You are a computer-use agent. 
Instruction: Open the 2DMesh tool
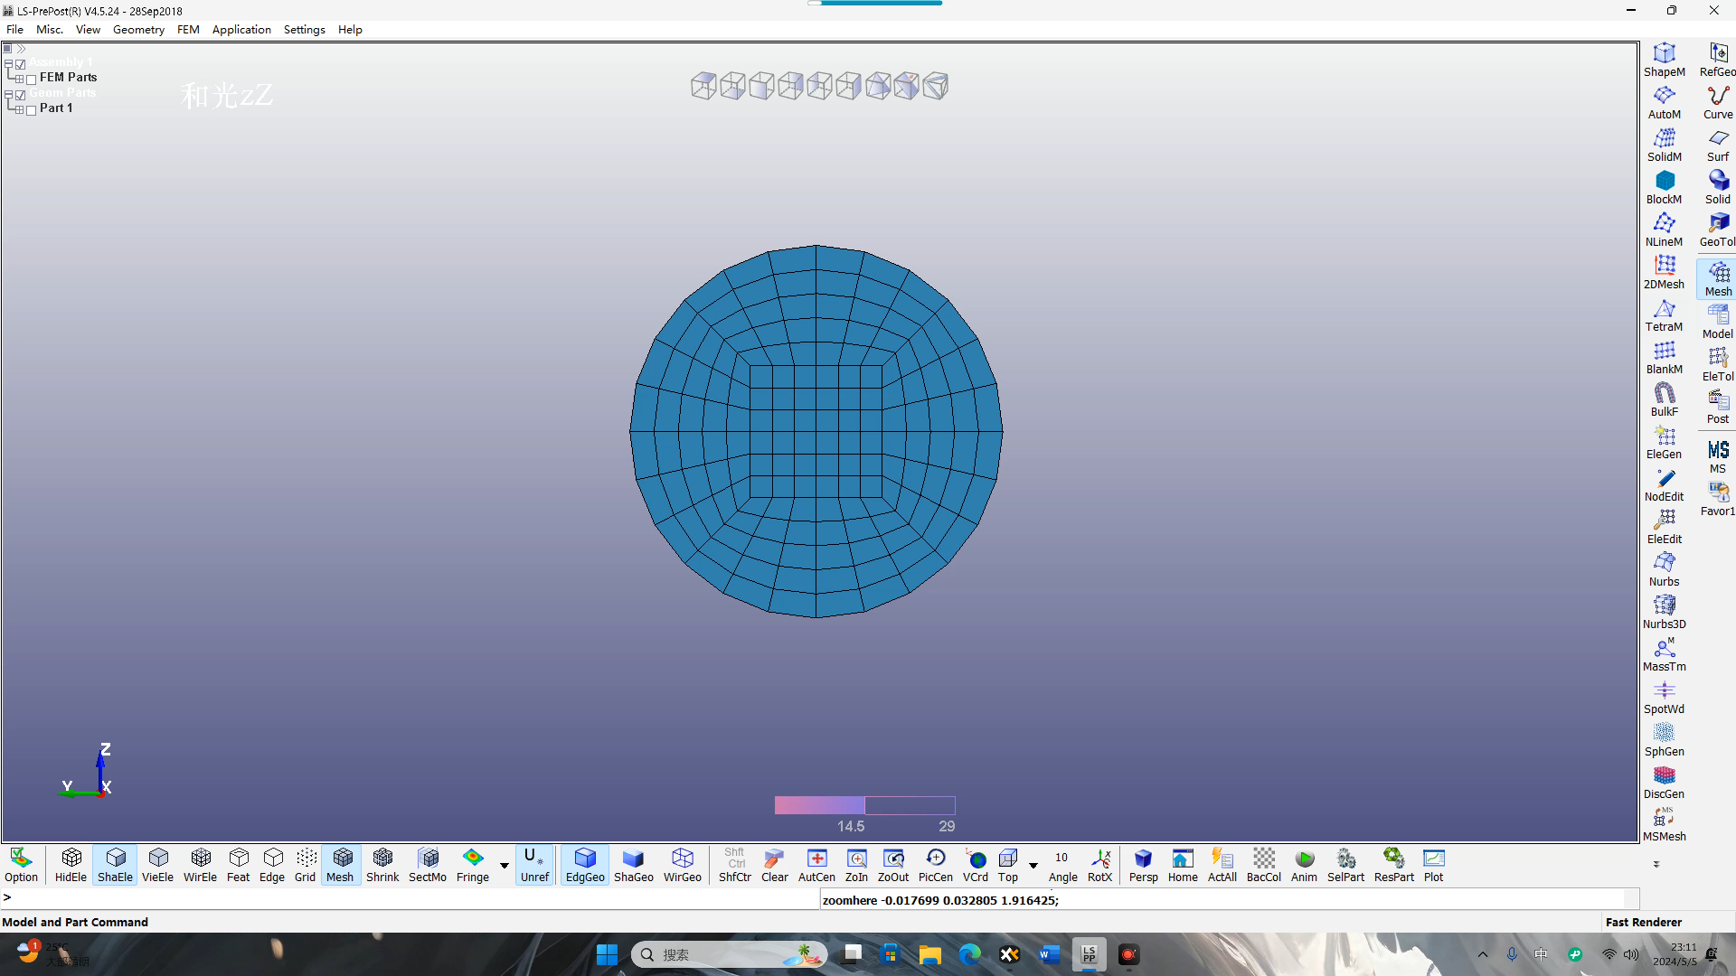point(1664,272)
